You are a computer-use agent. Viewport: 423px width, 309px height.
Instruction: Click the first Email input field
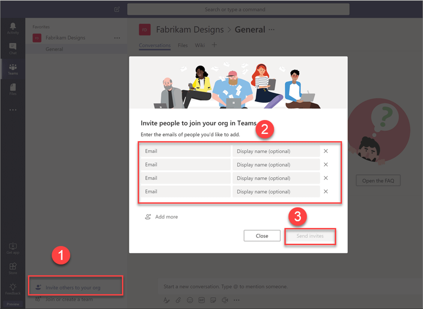pyautogui.click(x=186, y=151)
